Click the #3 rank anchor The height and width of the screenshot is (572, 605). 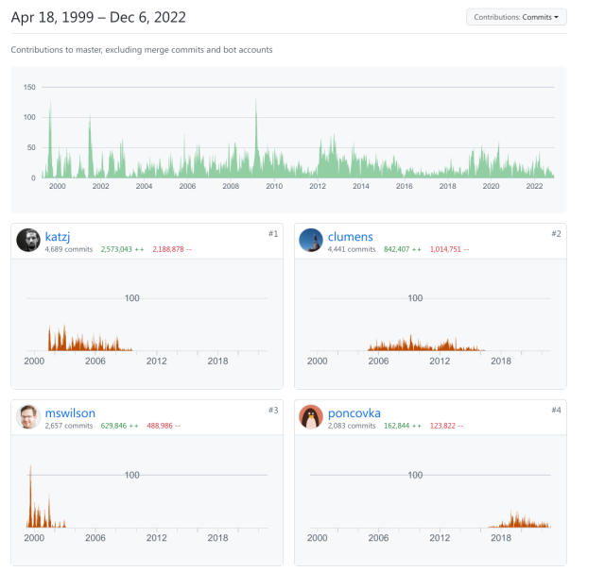[271, 410]
